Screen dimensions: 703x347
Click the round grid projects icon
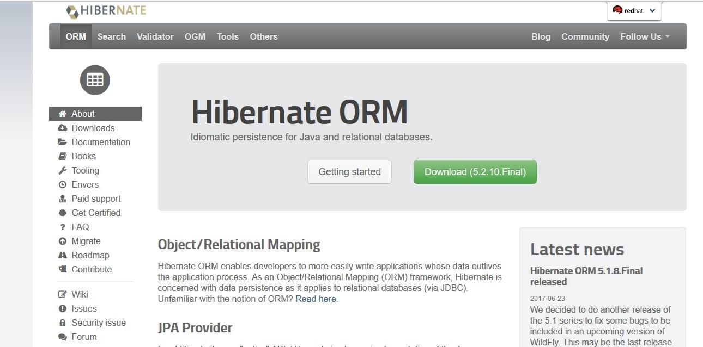pos(95,80)
